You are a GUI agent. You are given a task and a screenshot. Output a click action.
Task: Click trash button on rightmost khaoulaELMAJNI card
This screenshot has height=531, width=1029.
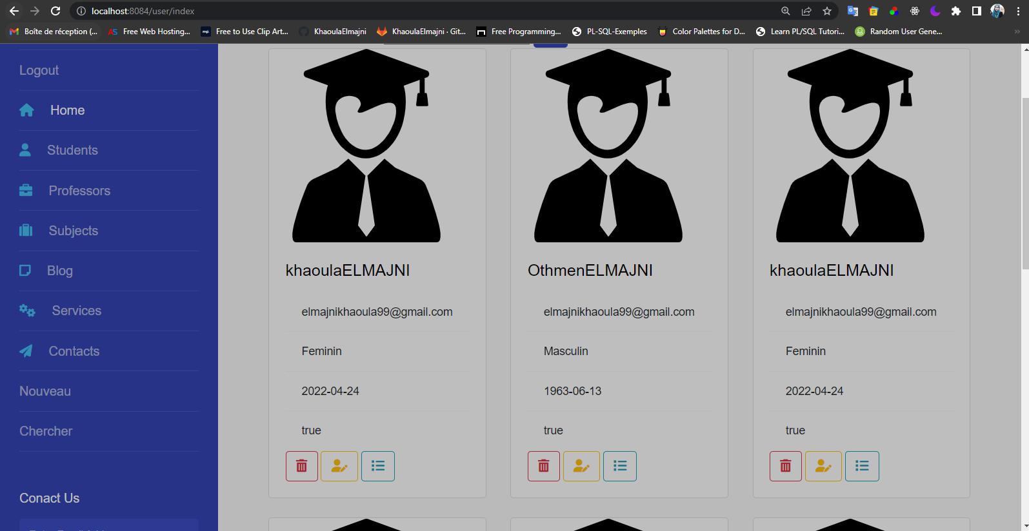[x=786, y=466]
